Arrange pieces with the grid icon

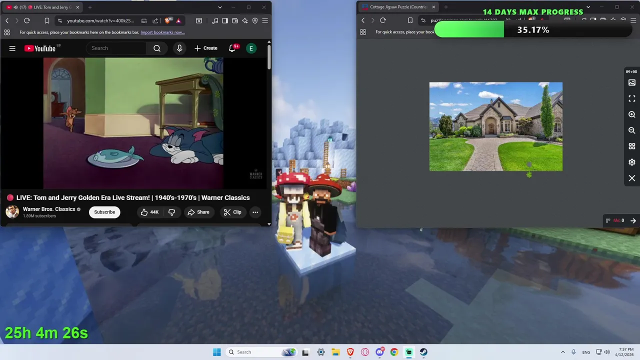pyautogui.click(x=632, y=146)
